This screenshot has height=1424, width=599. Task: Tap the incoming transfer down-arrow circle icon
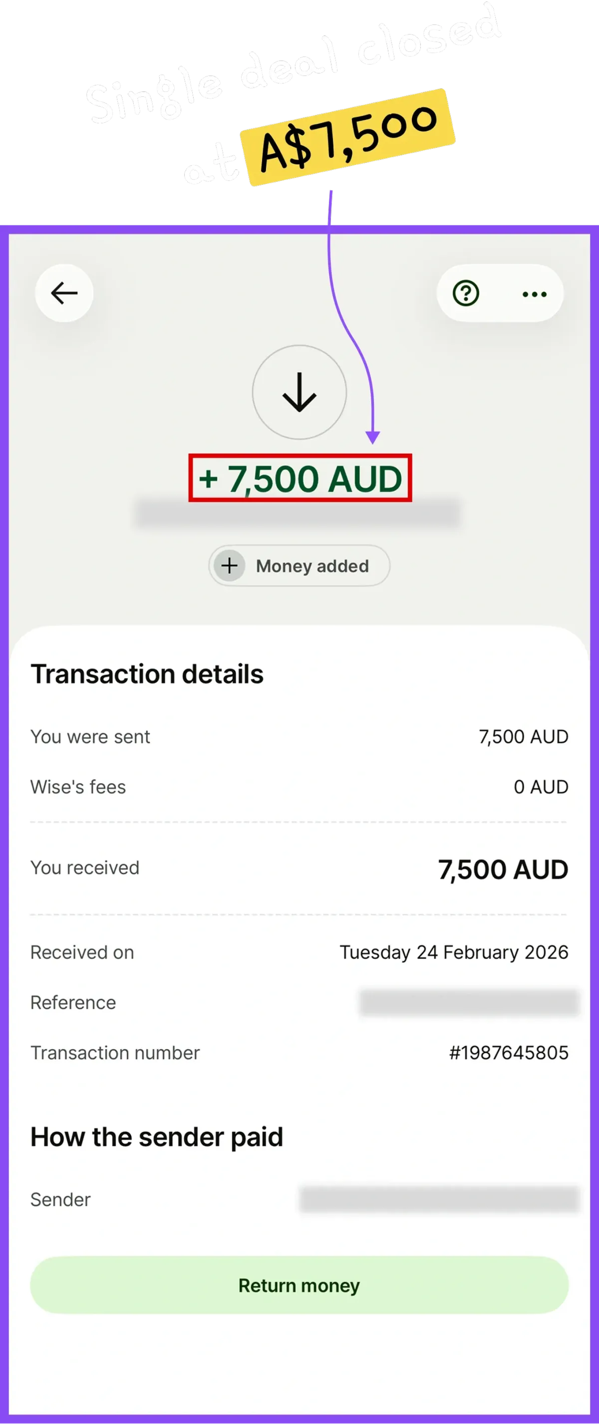click(299, 393)
